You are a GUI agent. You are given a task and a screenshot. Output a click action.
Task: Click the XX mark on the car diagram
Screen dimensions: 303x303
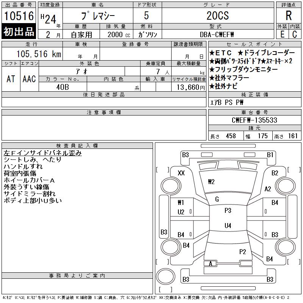pos(181,173)
